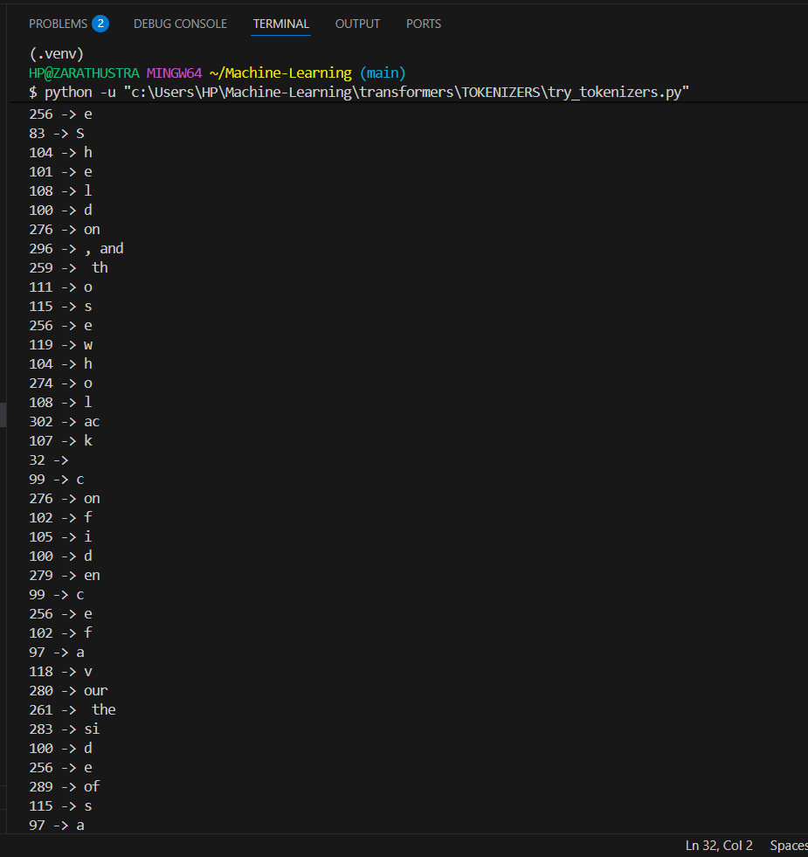808x857 pixels.
Task: Switch to the OUTPUT tab
Action: [x=357, y=24]
